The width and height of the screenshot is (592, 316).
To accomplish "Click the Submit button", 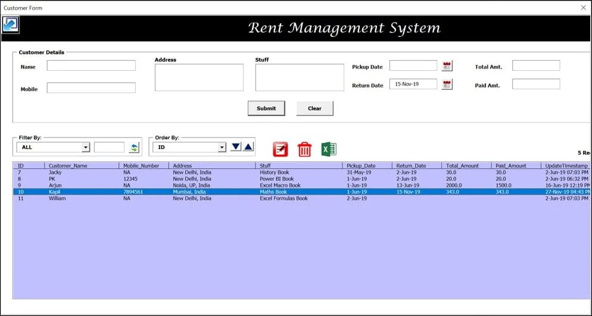I will coord(266,108).
